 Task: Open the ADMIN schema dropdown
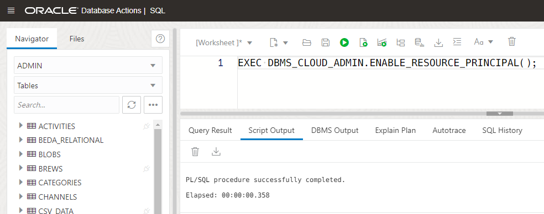coord(88,66)
